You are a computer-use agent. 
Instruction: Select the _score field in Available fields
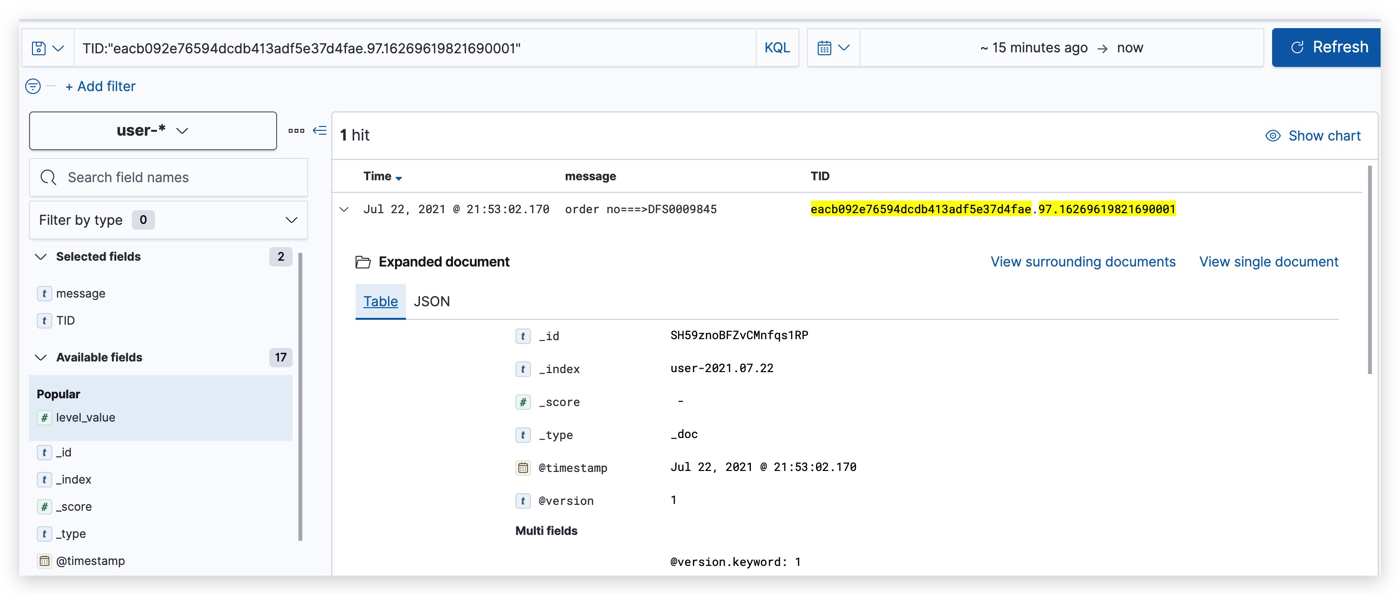[73, 506]
